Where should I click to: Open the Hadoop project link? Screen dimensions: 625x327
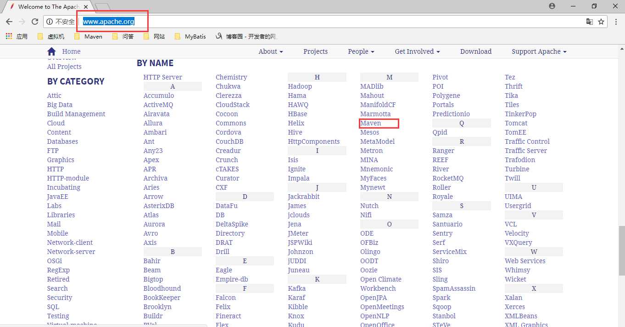pos(300,86)
